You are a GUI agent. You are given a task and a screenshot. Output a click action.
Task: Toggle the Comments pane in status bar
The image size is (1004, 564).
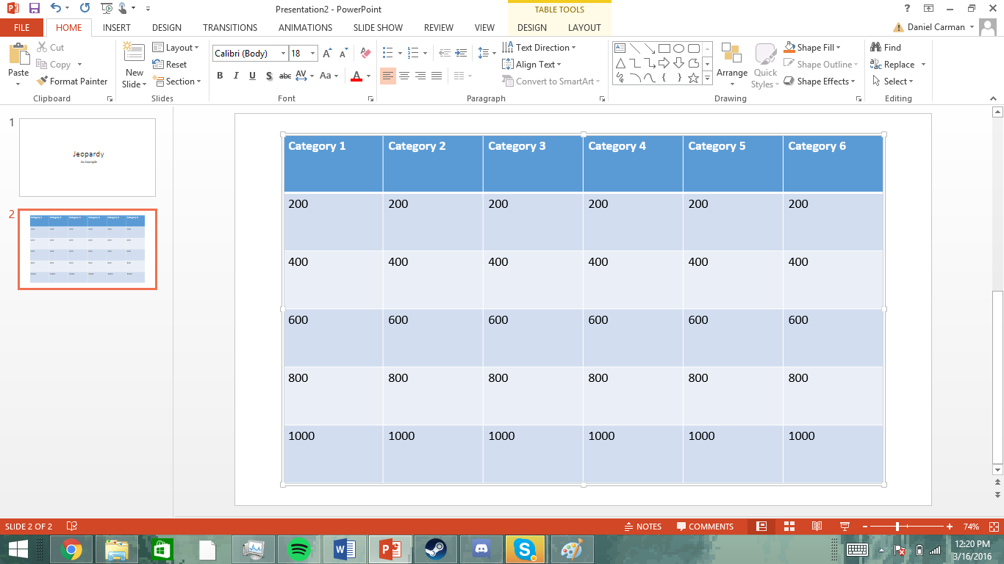pyautogui.click(x=705, y=527)
